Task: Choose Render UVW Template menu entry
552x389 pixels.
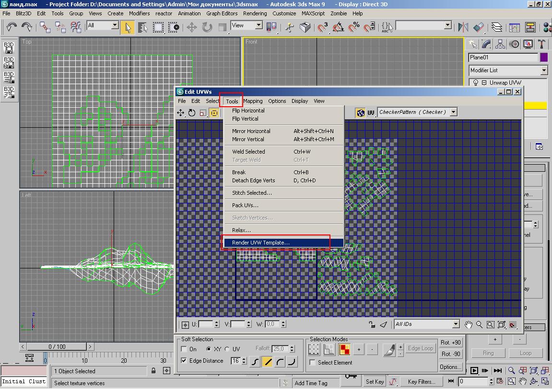Action: [261, 243]
